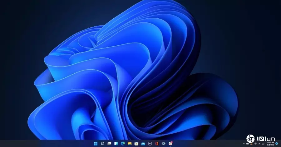This screenshot has height=147, width=281.
Task: Open the volume speaker tray icon
Action: click(259, 144)
